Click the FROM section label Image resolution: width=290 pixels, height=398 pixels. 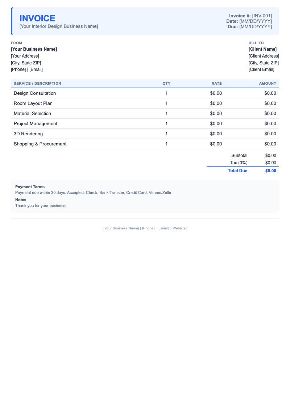click(17, 43)
